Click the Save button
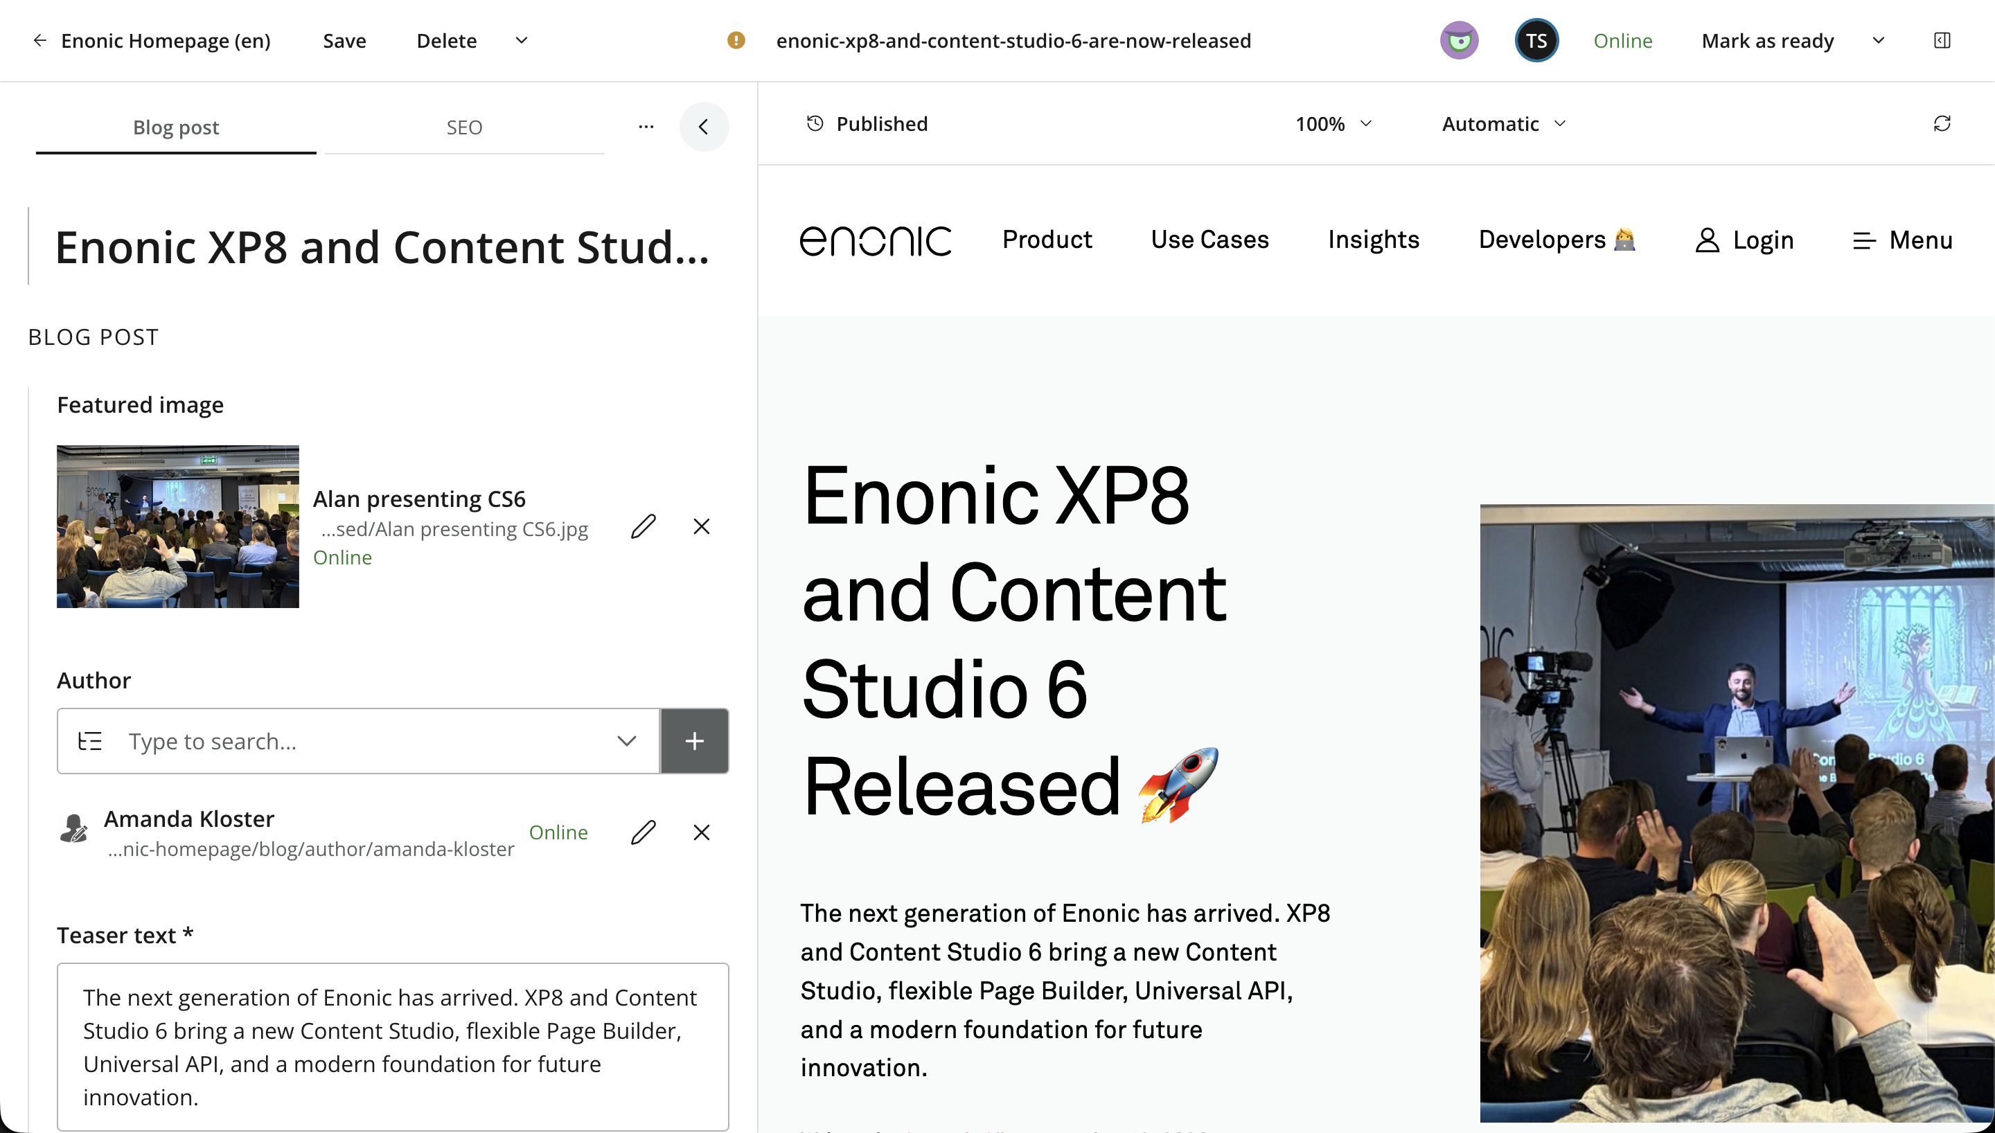Viewport: 1995px width, 1133px height. [344, 40]
